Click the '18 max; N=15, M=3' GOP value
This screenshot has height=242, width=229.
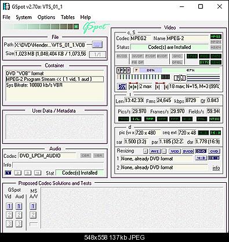click(194, 86)
